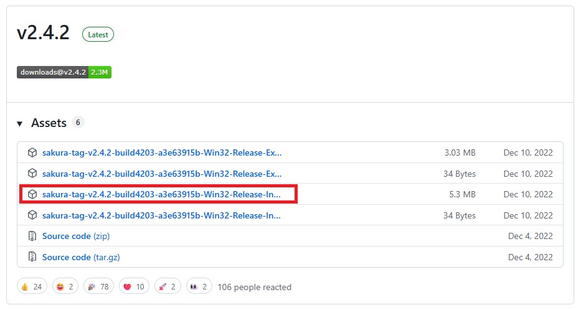Click the zip file icon beside Source code (zip)

[32, 237]
